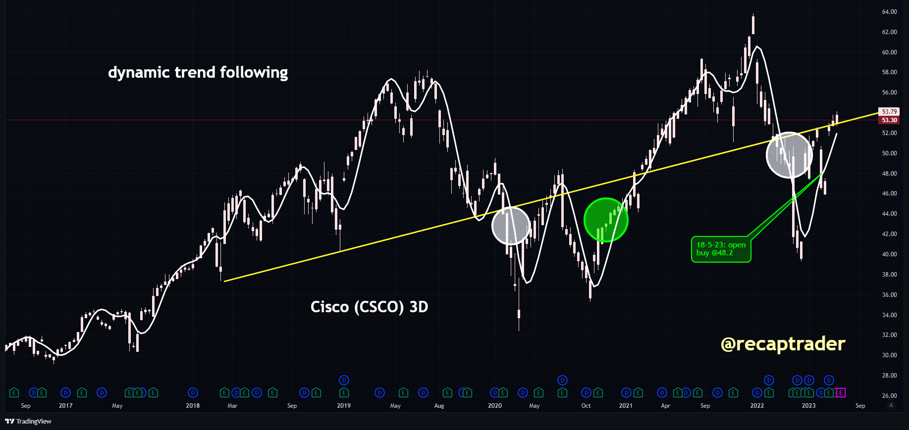909x430 pixels.
Task: Open the dividend marker stacked above the 2019 earnings marker
Action: point(344,380)
